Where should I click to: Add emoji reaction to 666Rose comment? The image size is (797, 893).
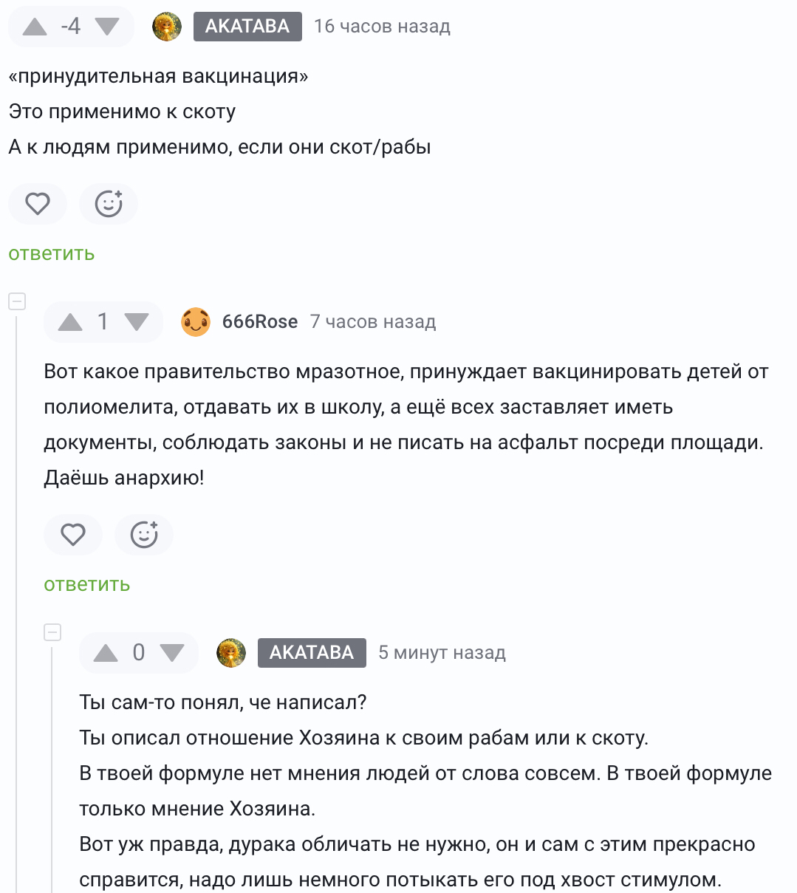(x=144, y=535)
